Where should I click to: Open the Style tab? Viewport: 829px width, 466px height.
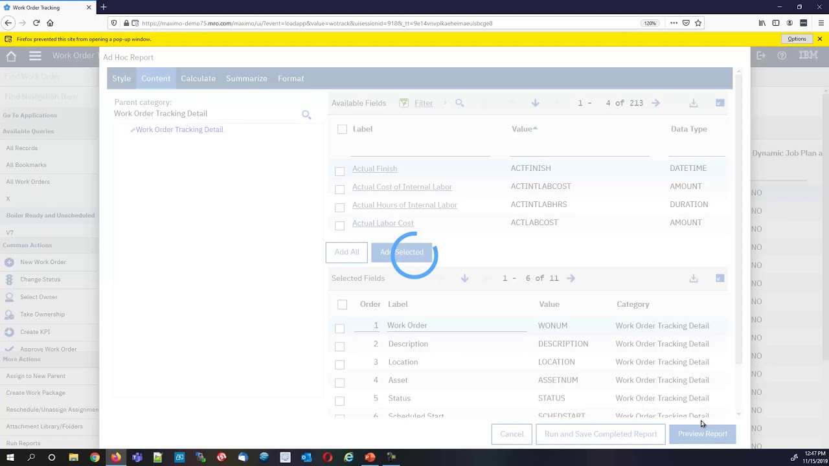point(121,78)
